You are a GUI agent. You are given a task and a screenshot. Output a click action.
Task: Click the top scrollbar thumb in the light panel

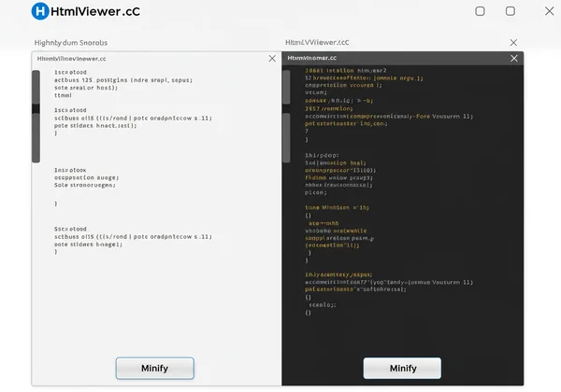point(36,87)
